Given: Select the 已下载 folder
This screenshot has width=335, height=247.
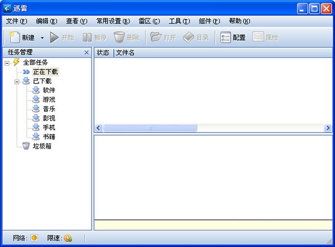Looking at the screenshot, I should pyautogui.click(x=42, y=81).
